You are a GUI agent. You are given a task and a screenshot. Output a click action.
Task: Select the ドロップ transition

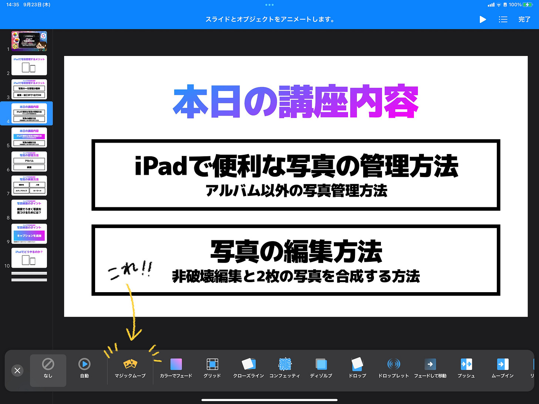pyautogui.click(x=357, y=368)
